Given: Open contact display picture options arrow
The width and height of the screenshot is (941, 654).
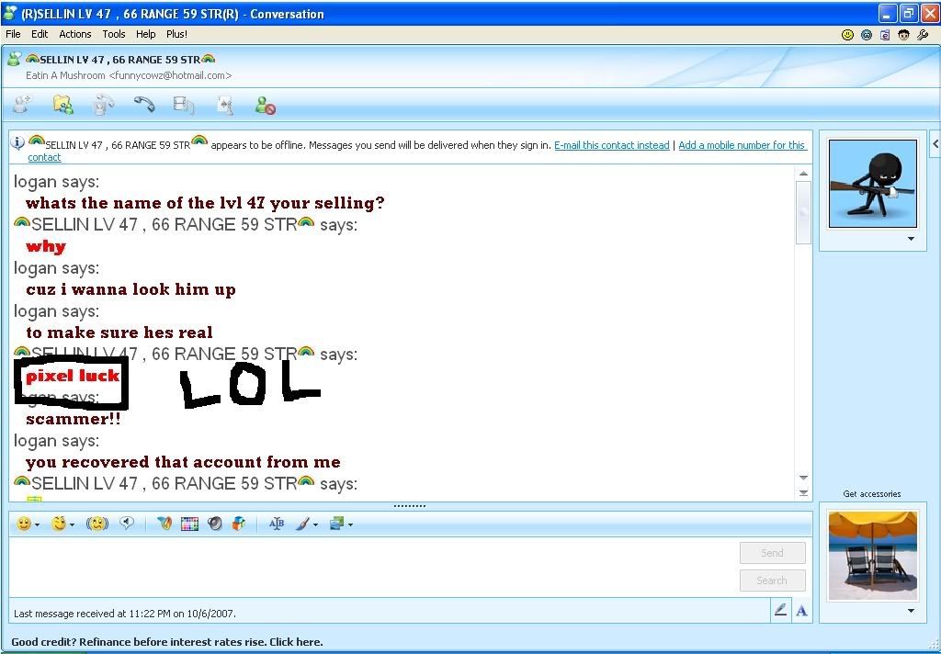Looking at the screenshot, I should click(911, 239).
